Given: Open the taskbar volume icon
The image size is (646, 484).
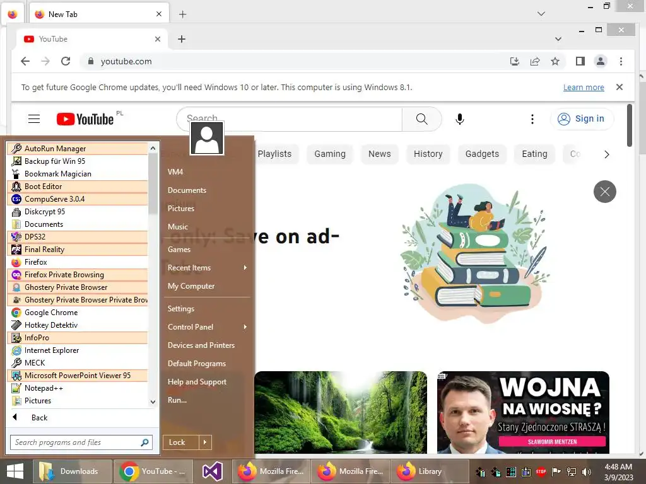Looking at the screenshot, I should [x=586, y=471].
